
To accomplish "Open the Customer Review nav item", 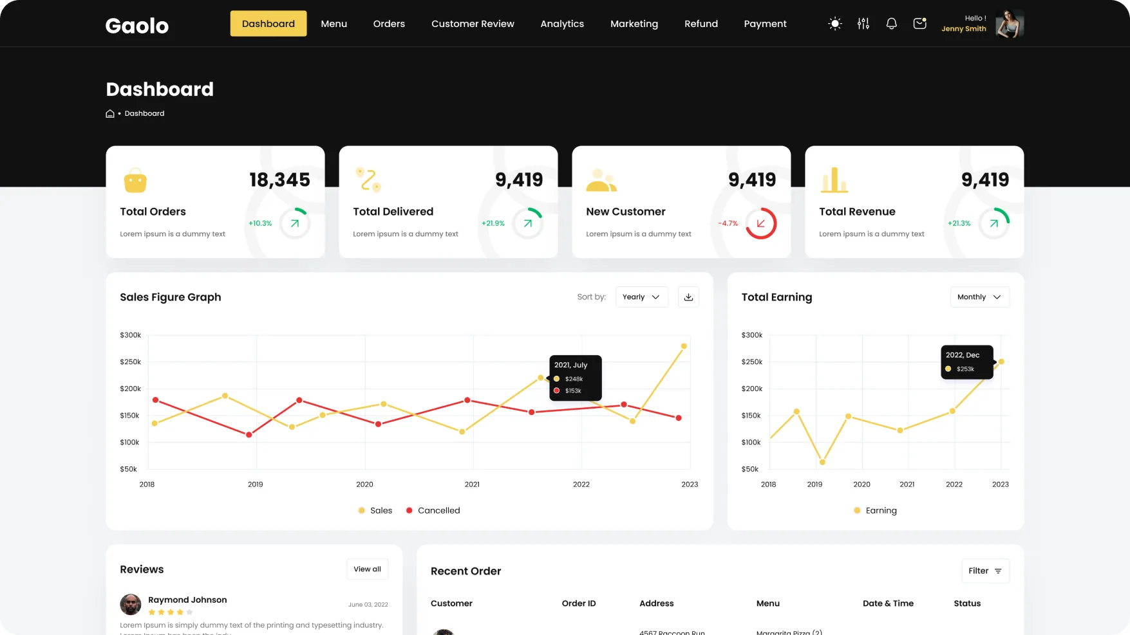I will click(x=473, y=24).
